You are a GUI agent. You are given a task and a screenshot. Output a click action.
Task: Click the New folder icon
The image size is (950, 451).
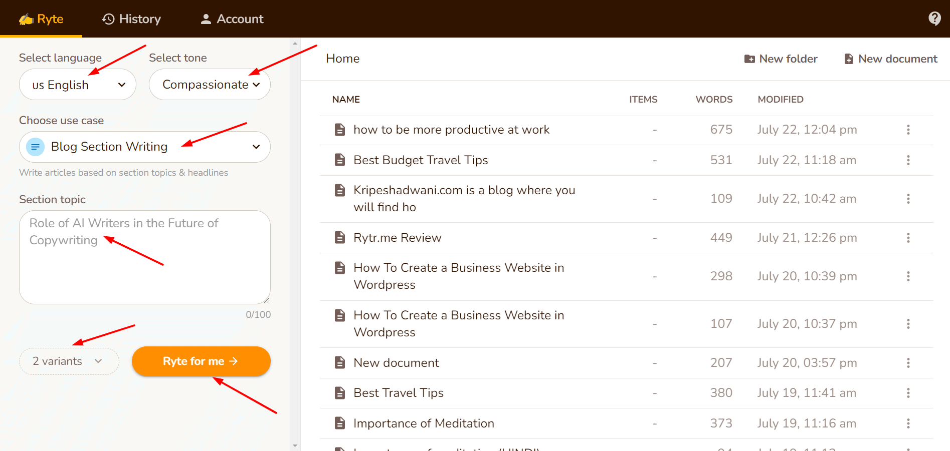[x=749, y=59]
